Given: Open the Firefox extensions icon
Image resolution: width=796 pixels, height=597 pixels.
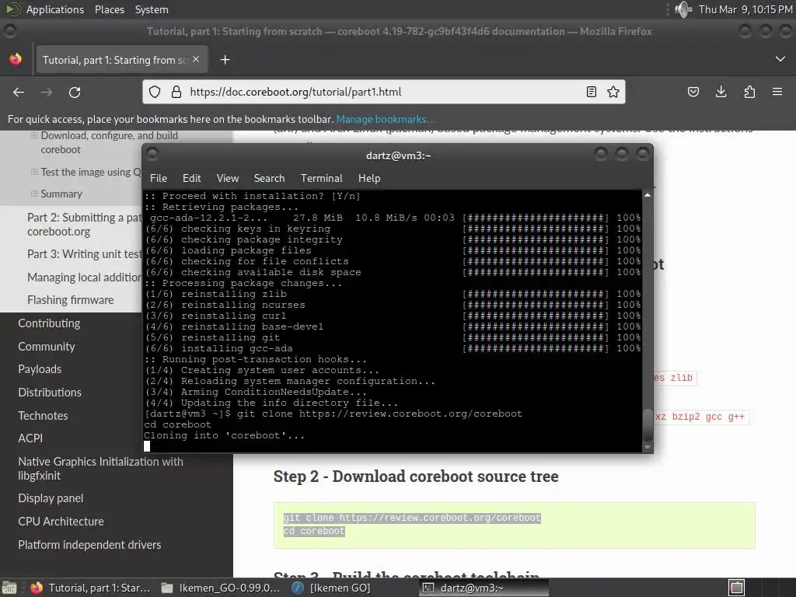Looking at the screenshot, I should click(749, 92).
